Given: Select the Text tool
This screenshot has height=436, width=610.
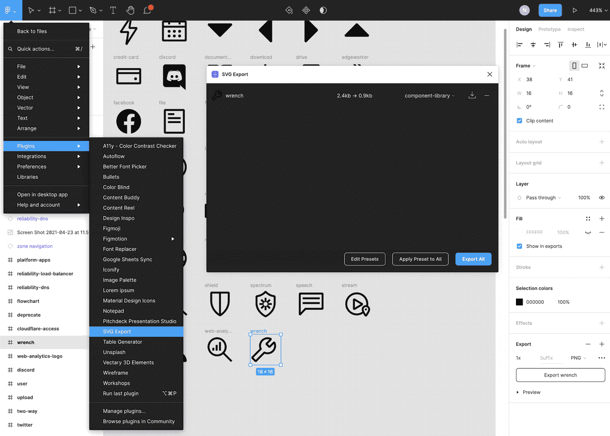Looking at the screenshot, I should 113,10.
